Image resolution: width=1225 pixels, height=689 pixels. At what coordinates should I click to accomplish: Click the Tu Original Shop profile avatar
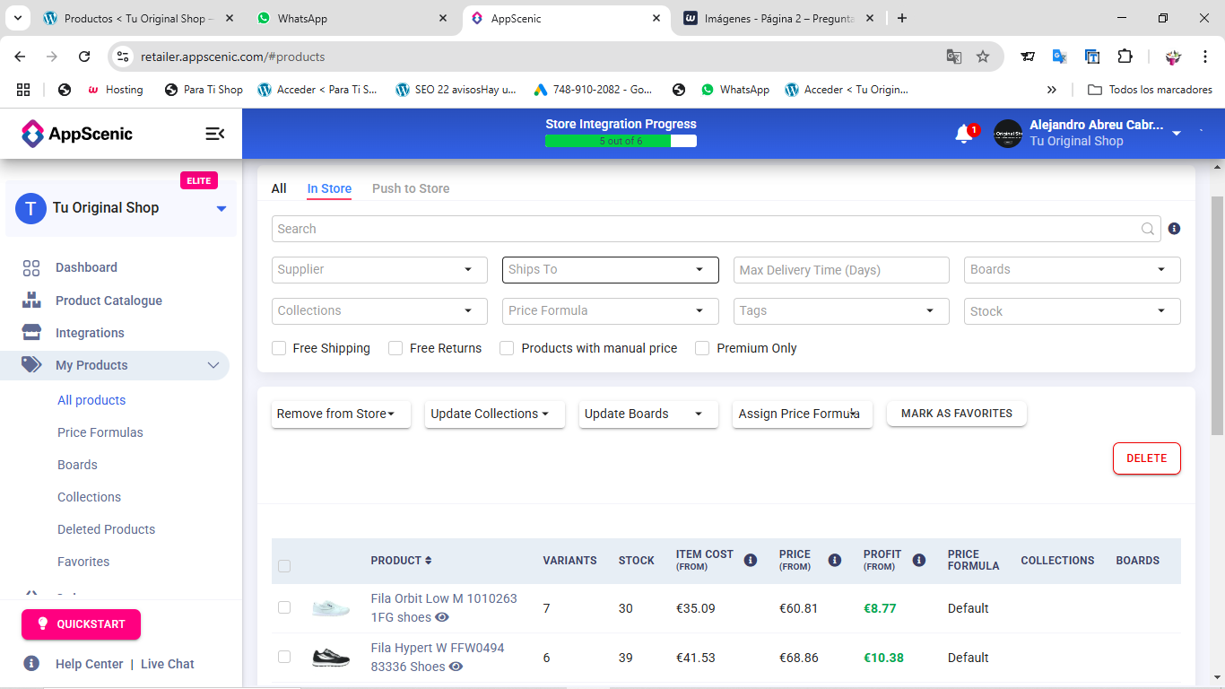click(x=1008, y=134)
